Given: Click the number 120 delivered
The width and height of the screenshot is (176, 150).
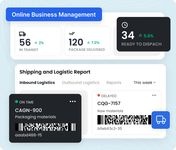Looking at the screenshot, I should (x=76, y=42).
